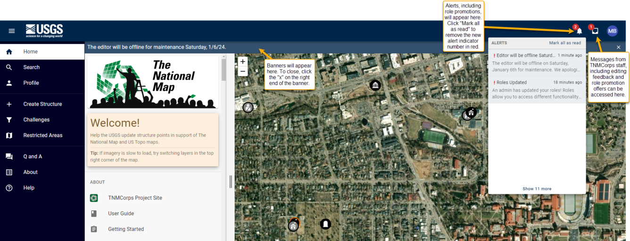The height and width of the screenshot is (241, 630).
Task: Click the Welcome! heading
Action: click(x=115, y=123)
